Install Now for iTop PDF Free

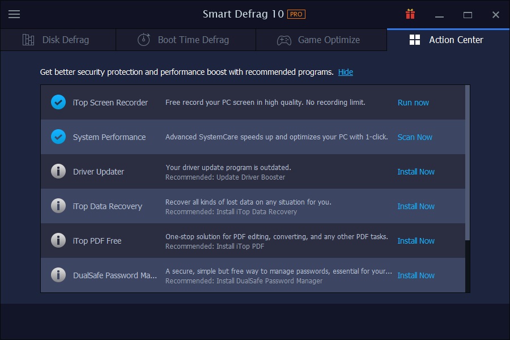(416, 240)
